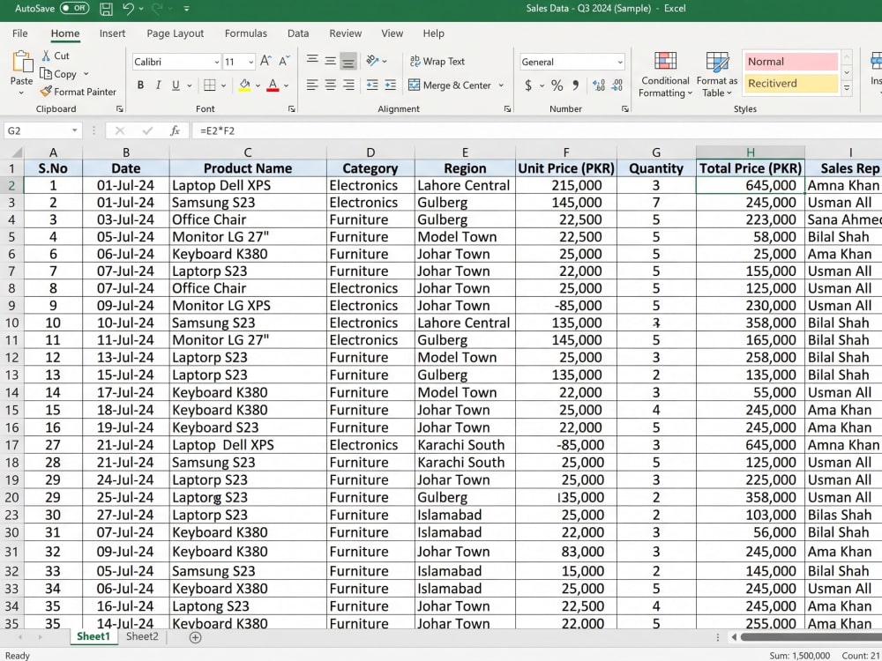This screenshot has height=661, width=882.
Task: Decrease font size with smaller A
Action: coord(285,62)
